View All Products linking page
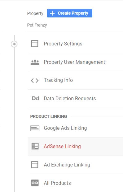The height and width of the screenshot is (192, 123). coord(75,183)
